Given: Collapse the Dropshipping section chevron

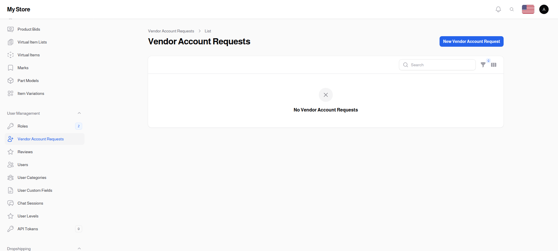Looking at the screenshot, I should [x=79, y=248].
